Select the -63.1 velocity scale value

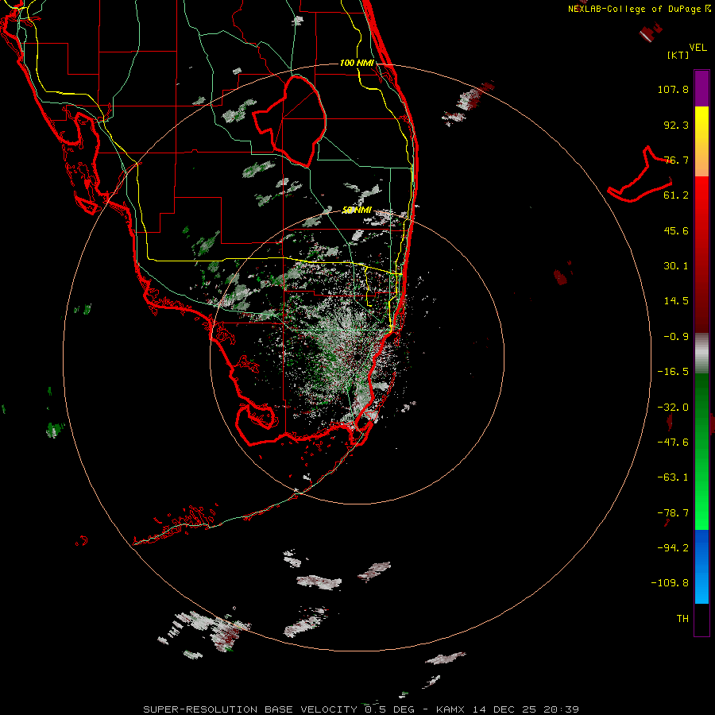tap(673, 477)
